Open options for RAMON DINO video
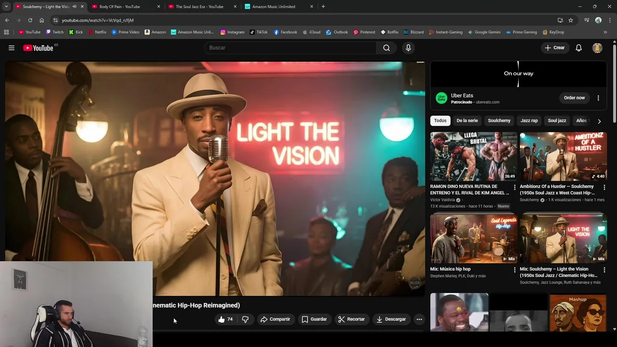This screenshot has width=617, height=347. (514, 187)
